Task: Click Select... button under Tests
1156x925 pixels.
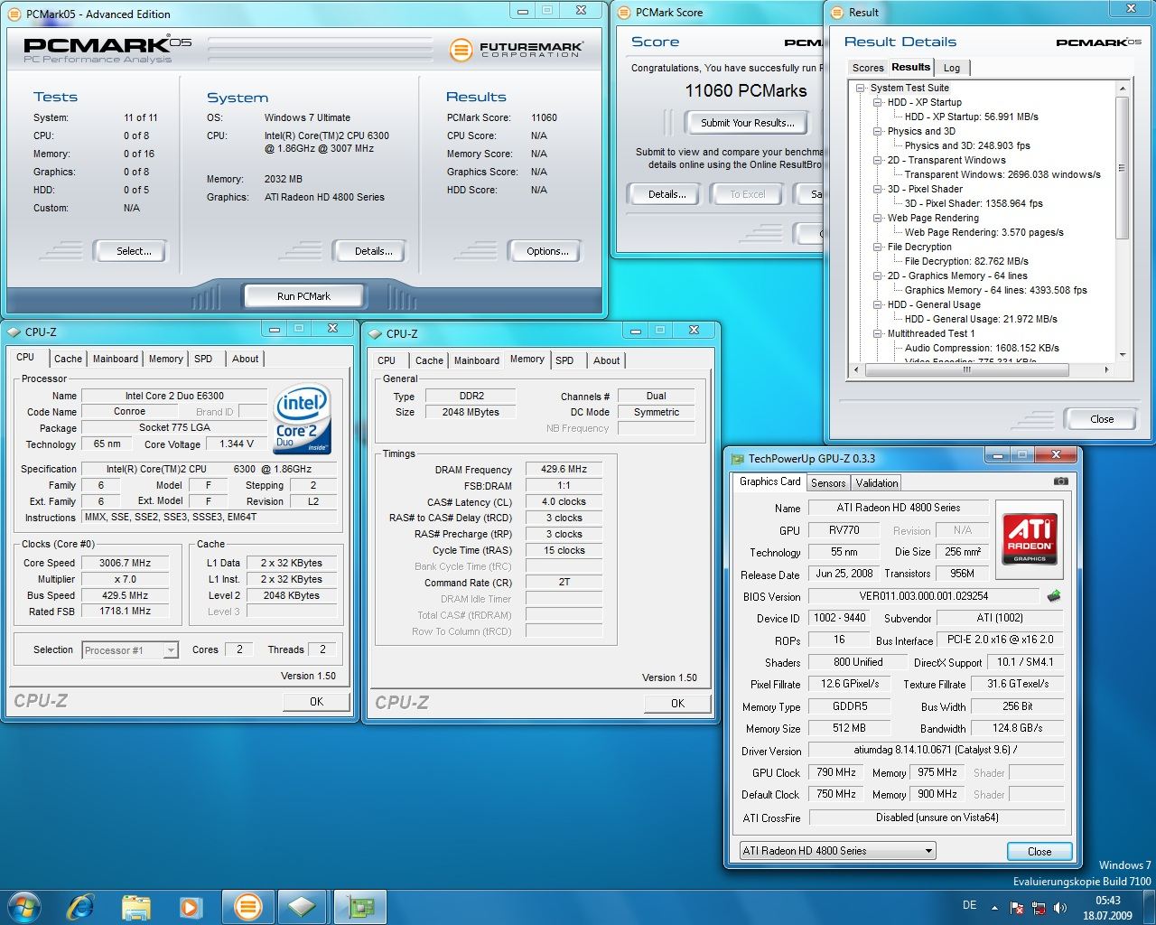Action: (x=134, y=251)
